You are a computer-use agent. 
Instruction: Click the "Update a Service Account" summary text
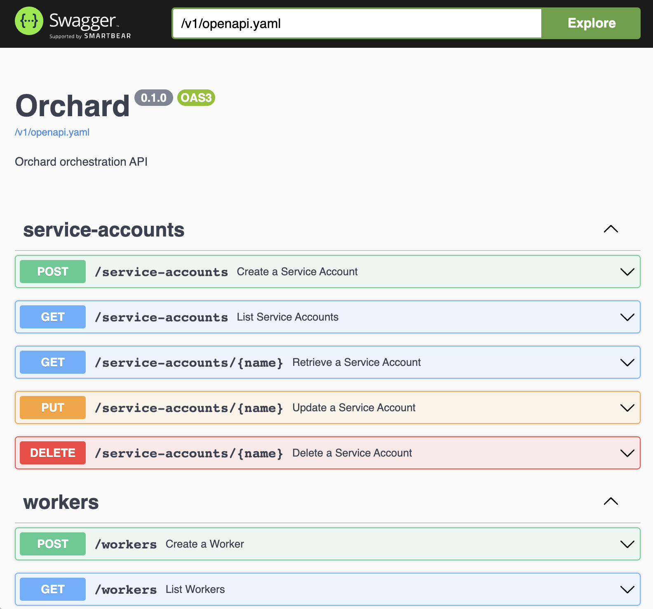pyautogui.click(x=354, y=408)
